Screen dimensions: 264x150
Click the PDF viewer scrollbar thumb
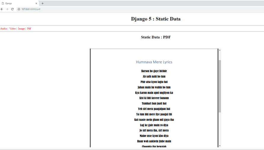pyautogui.click(x=220, y=86)
